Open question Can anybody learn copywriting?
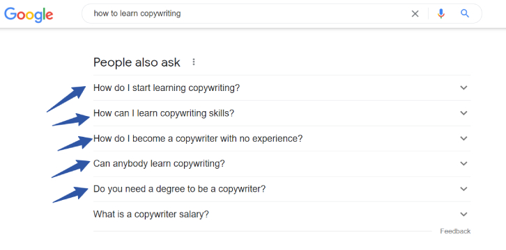The image size is (506, 250). click(159, 164)
